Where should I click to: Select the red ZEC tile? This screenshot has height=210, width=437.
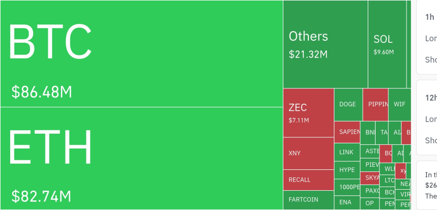(x=308, y=112)
